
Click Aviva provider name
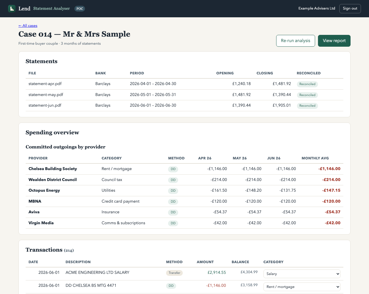pyautogui.click(x=34, y=212)
